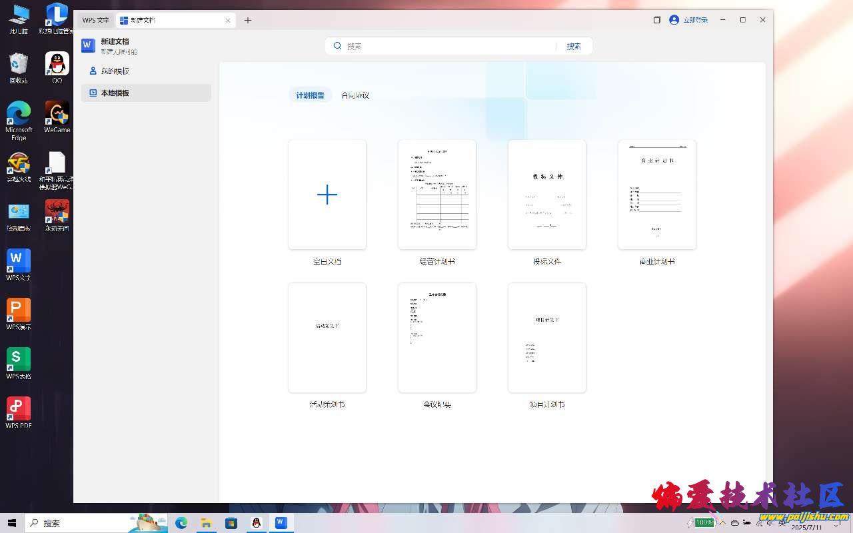The height and width of the screenshot is (533, 853).
Task: Open 我的模板 in the sidebar
Action: [115, 71]
